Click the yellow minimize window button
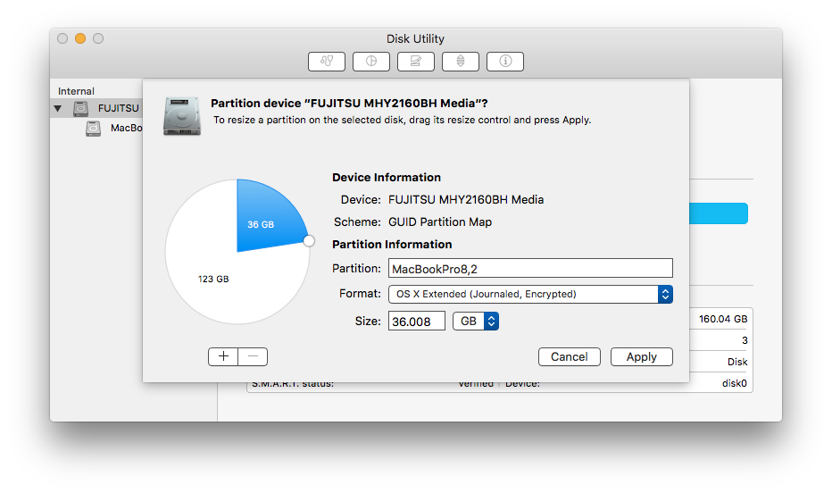Screen dimensions: 832x493 80,38
